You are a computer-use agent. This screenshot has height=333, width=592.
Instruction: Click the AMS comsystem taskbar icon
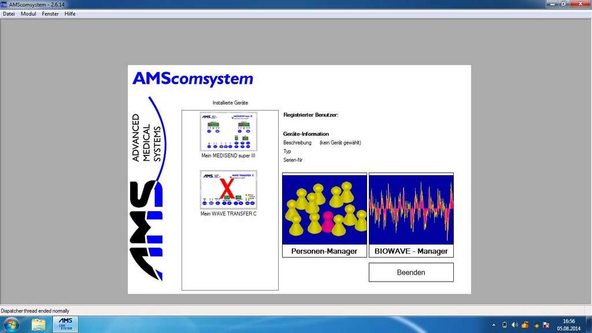tap(65, 324)
